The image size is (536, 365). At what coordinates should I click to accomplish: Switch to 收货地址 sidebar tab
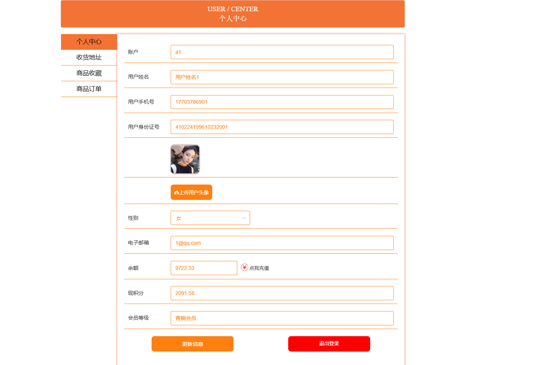[x=89, y=57]
